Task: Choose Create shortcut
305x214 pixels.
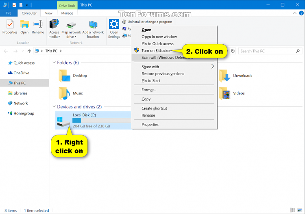Action: (154, 108)
